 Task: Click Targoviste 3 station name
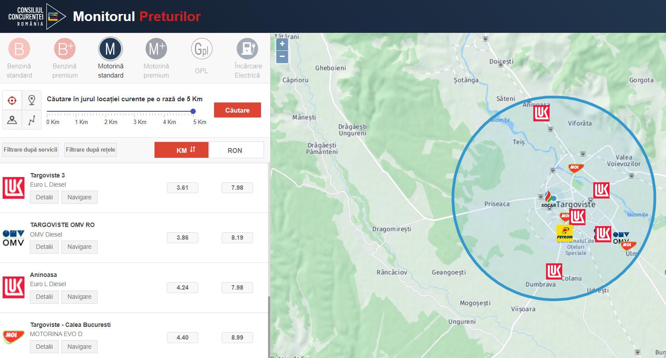(47, 175)
